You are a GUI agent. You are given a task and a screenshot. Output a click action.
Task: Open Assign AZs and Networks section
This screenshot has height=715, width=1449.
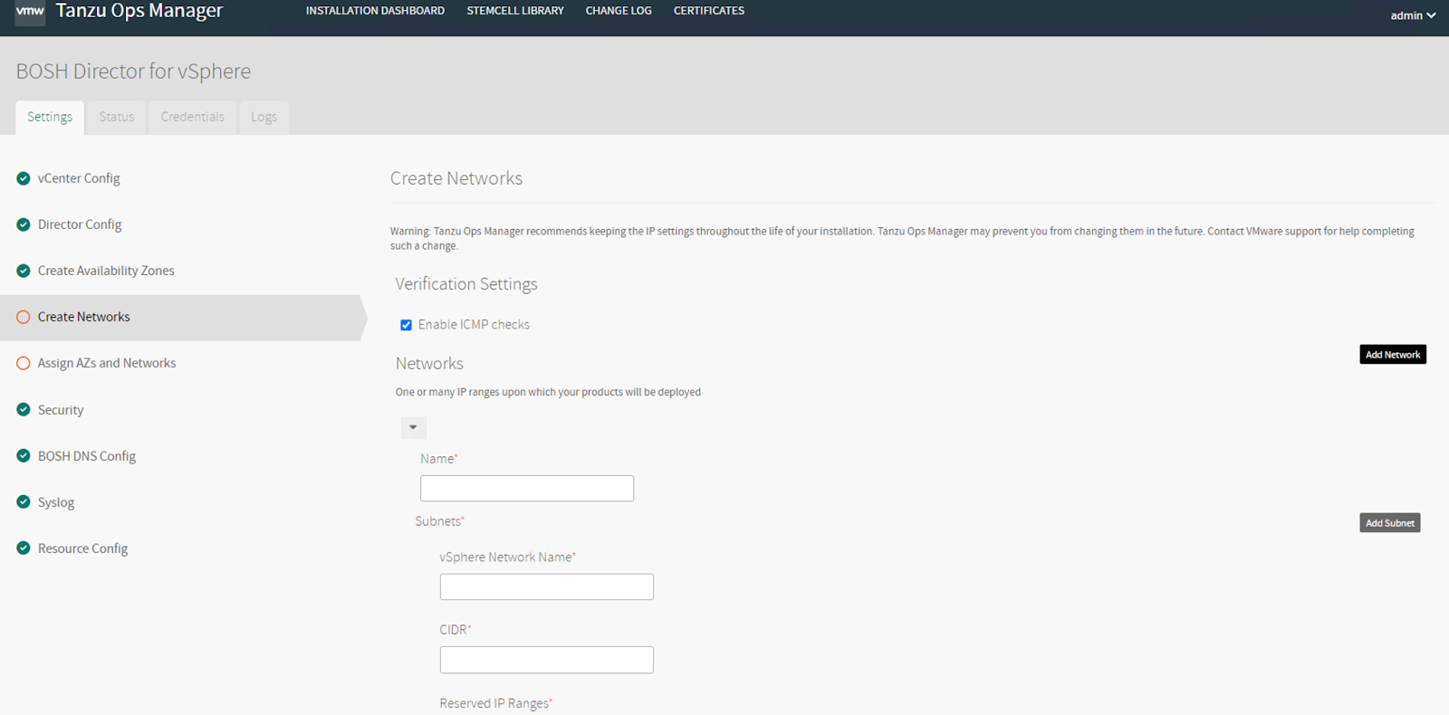(107, 363)
